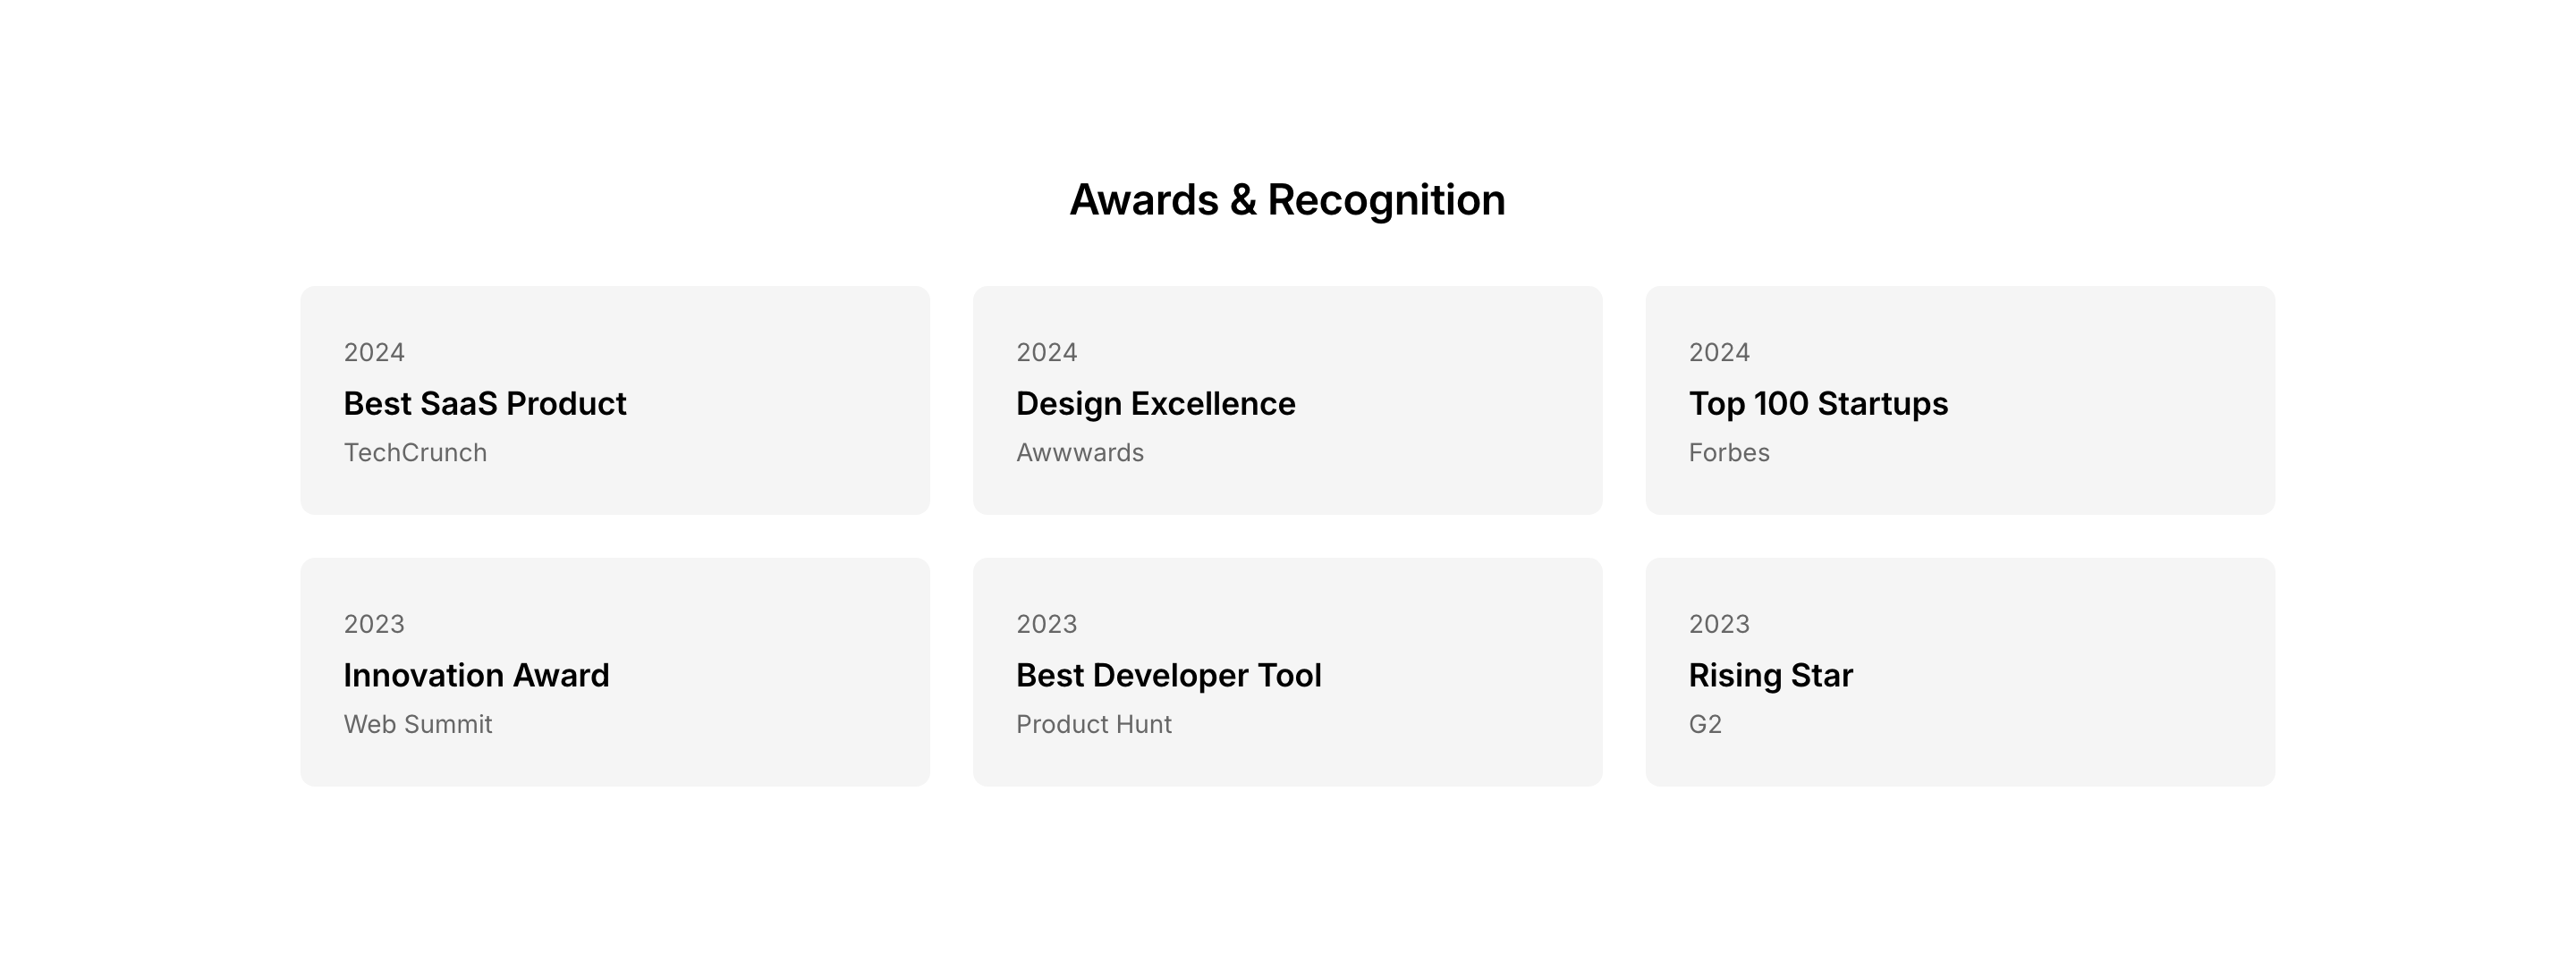Click the Web Summit source label
Image resolution: width=2576 pixels, height=960 pixels.
click(418, 724)
